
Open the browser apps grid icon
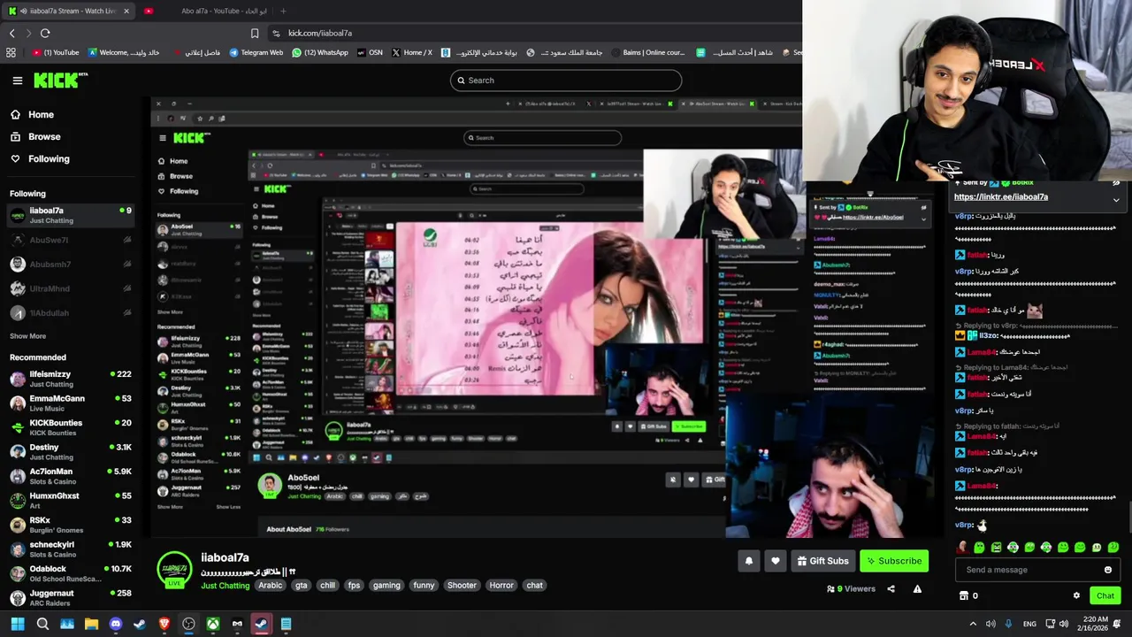[x=11, y=52]
